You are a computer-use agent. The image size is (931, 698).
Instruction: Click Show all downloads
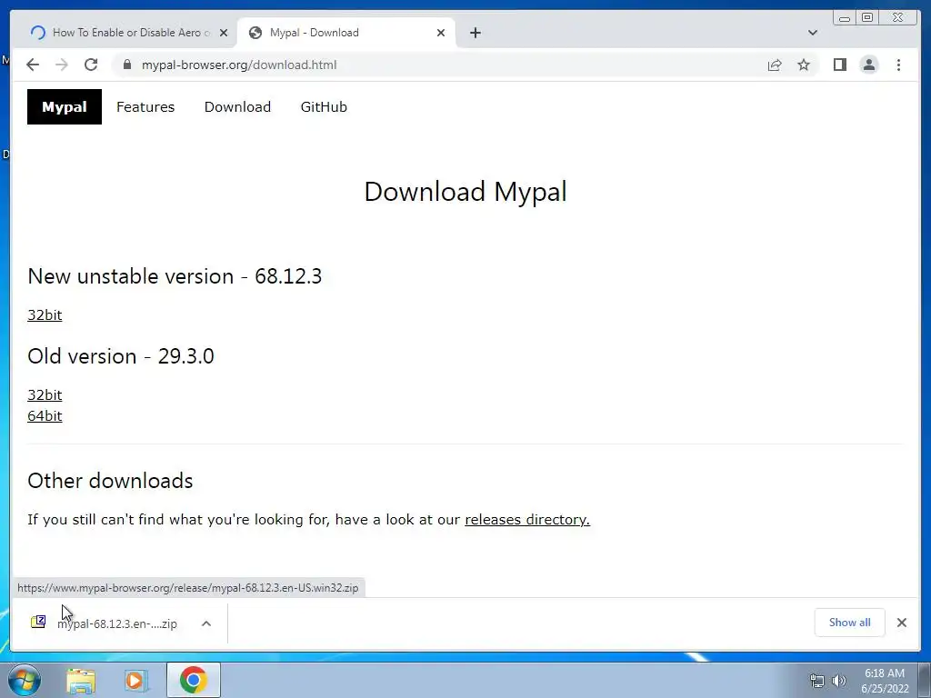coord(850,623)
